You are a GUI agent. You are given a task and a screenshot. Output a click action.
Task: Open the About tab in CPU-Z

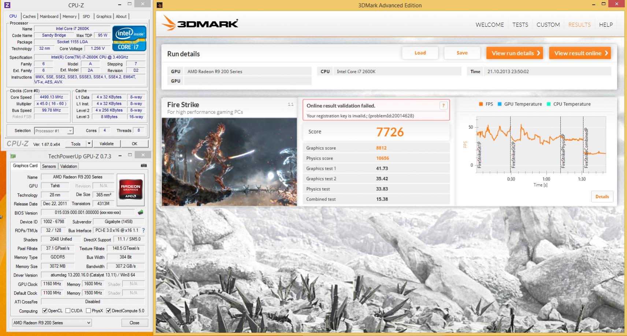(x=121, y=16)
